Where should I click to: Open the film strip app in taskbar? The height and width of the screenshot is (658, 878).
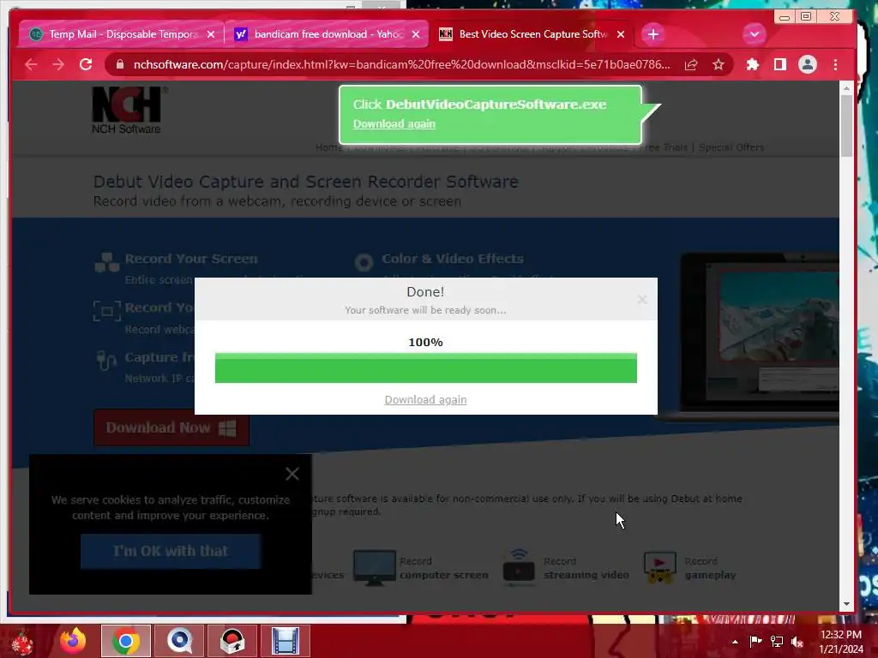(x=286, y=641)
